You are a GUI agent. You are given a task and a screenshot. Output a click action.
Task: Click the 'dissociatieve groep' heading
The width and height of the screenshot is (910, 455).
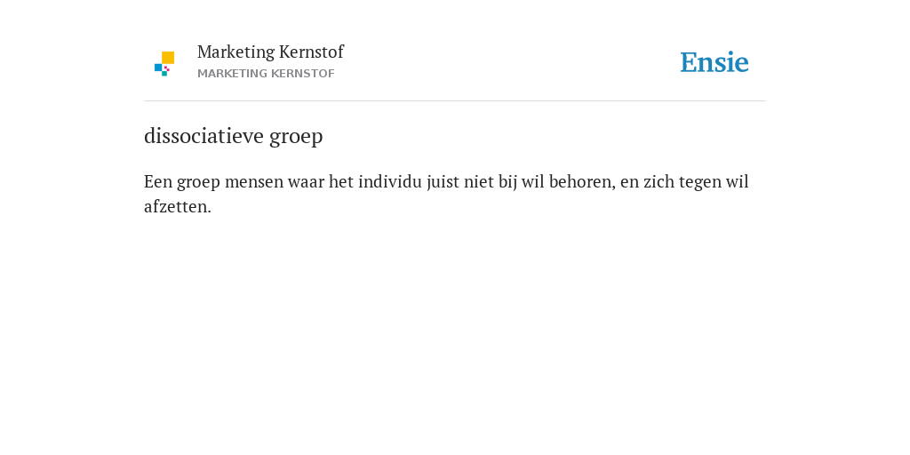234,136
